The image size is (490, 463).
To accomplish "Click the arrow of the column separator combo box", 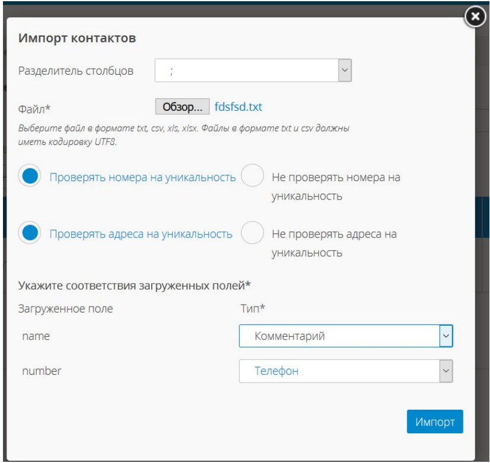I will [344, 71].
